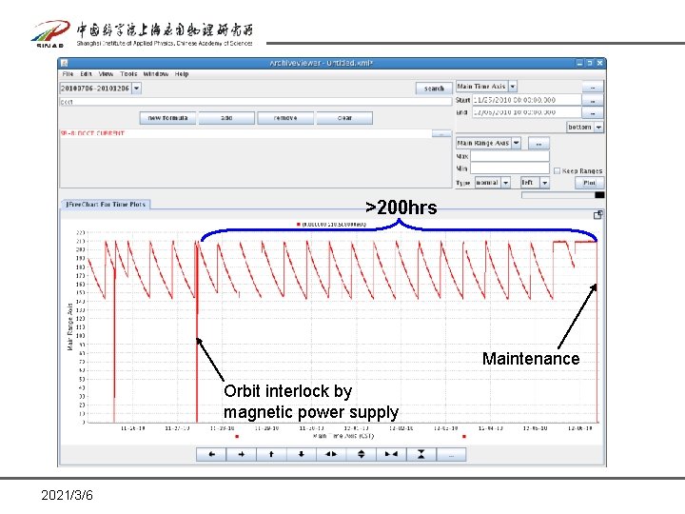Pan chart up with up arrow
This screenshot has width=685, height=514.
click(x=271, y=455)
